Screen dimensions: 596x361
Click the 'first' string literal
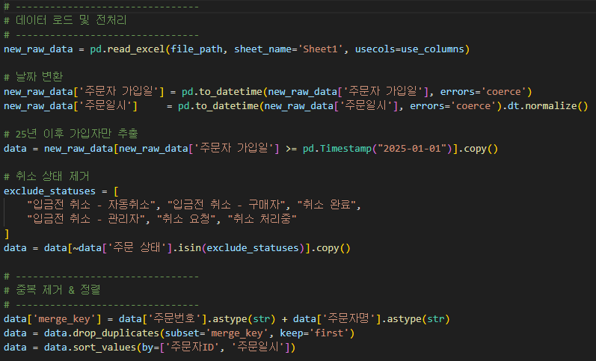point(329,333)
